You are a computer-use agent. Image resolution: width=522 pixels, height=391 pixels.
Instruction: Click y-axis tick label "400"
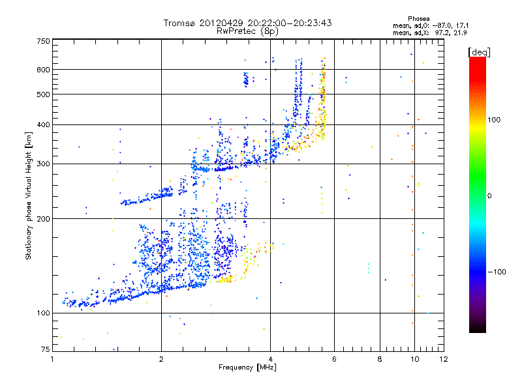pos(43,125)
